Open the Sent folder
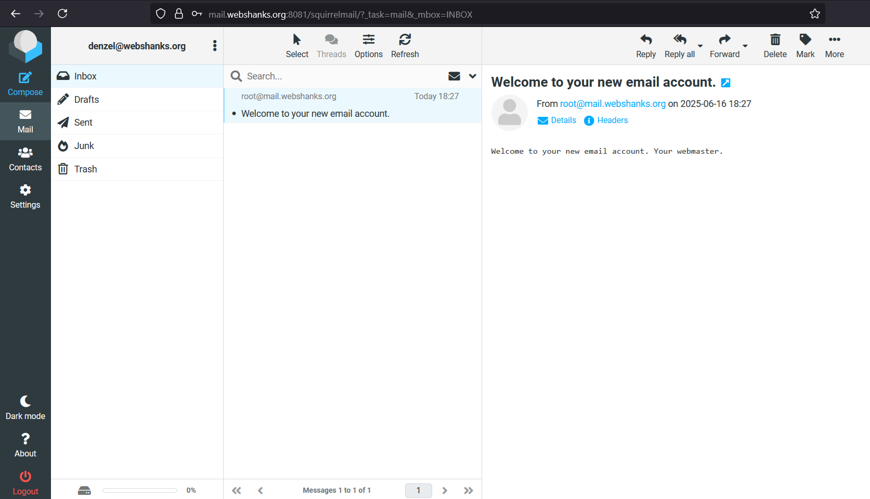 [137, 123]
